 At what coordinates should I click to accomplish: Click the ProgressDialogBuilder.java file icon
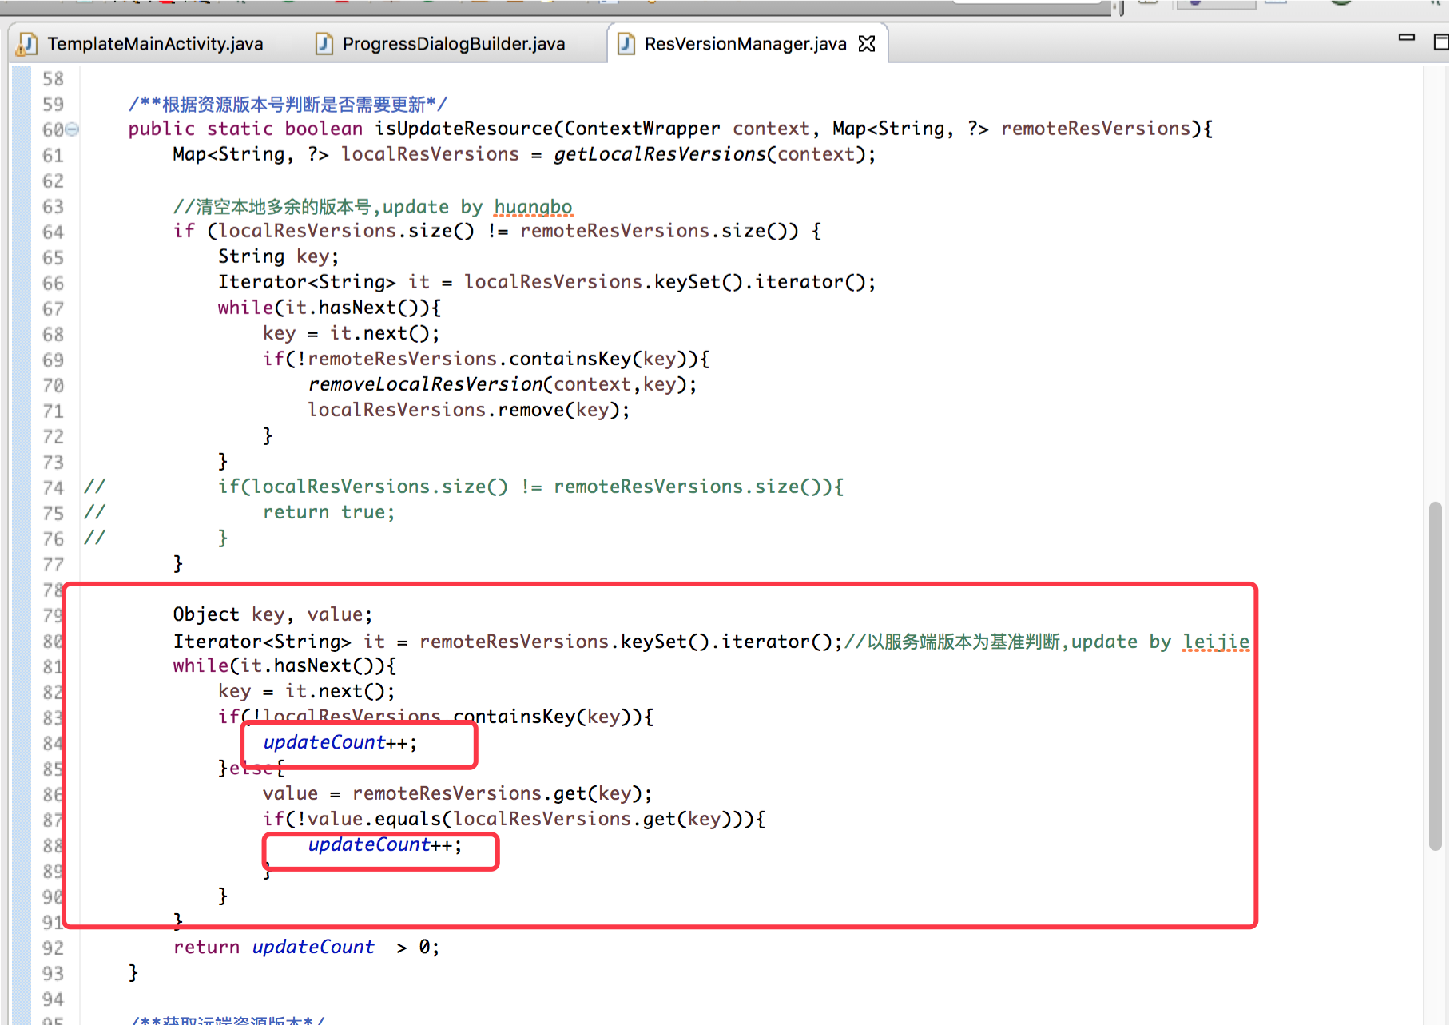pyautogui.click(x=324, y=44)
